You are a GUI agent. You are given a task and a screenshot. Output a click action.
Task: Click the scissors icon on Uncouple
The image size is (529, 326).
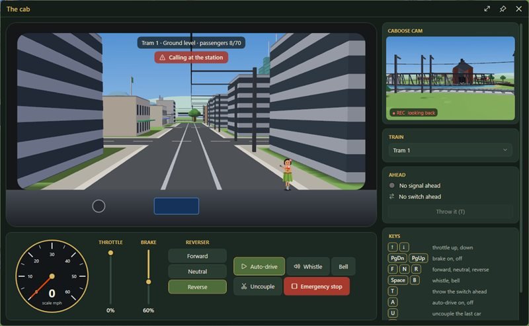(x=244, y=286)
